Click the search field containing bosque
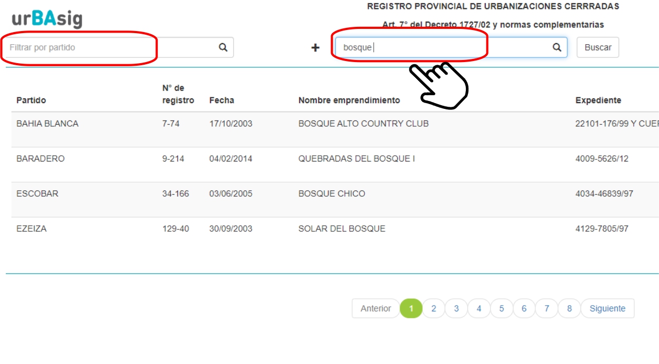This screenshot has width=659, height=364. (x=442, y=47)
